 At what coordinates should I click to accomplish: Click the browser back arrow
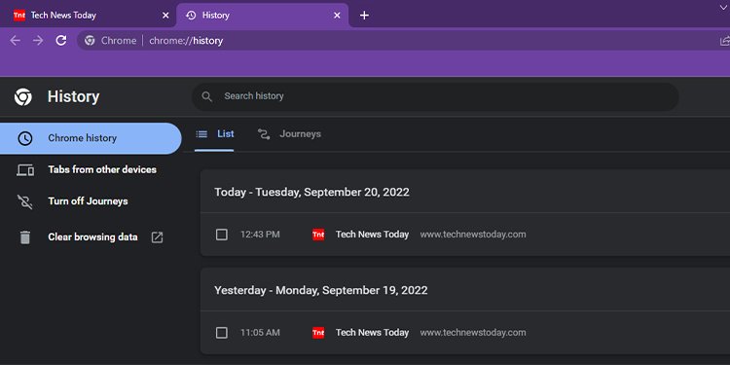pyautogui.click(x=16, y=41)
